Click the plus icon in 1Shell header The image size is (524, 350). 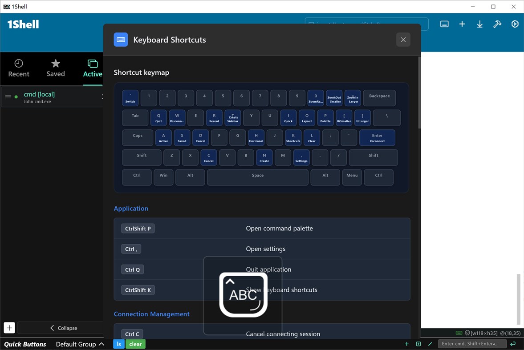[x=462, y=24]
